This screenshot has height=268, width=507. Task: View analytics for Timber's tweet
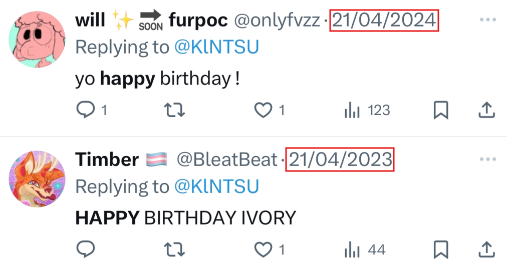(352, 249)
